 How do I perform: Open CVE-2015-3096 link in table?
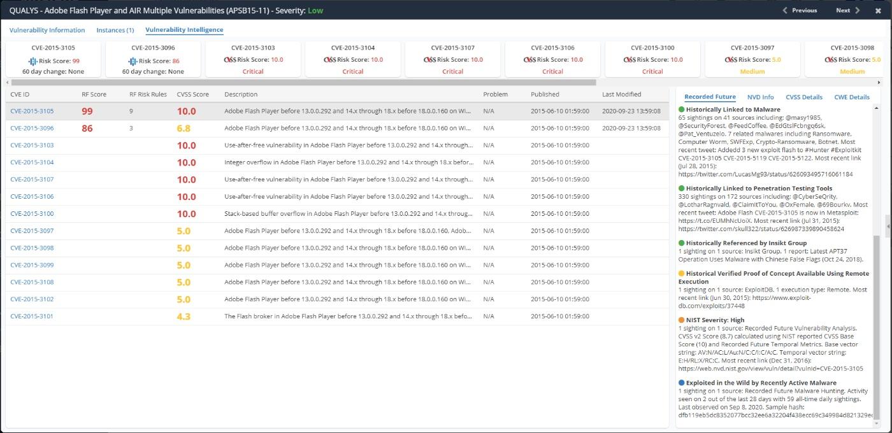pos(32,128)
